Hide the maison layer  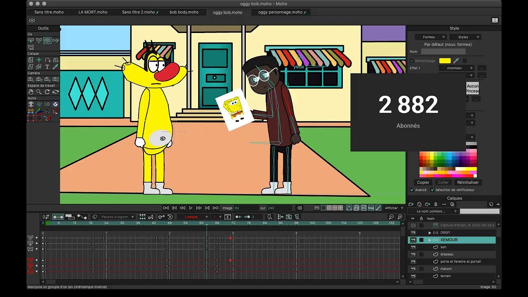pyautogui.click(x=413, y=269)
